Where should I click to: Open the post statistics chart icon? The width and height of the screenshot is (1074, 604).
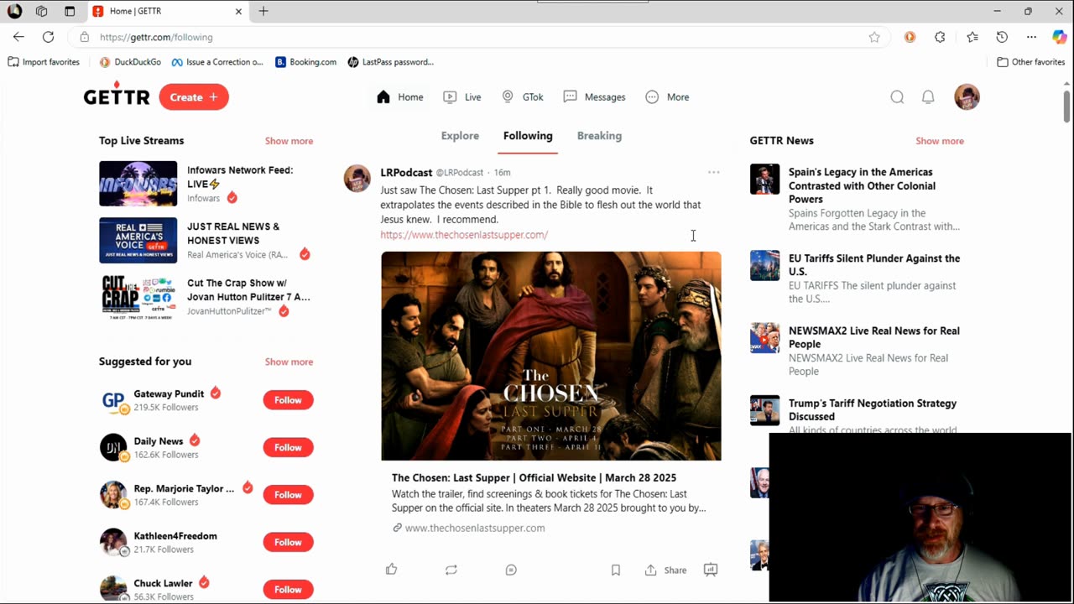(711, 570)
